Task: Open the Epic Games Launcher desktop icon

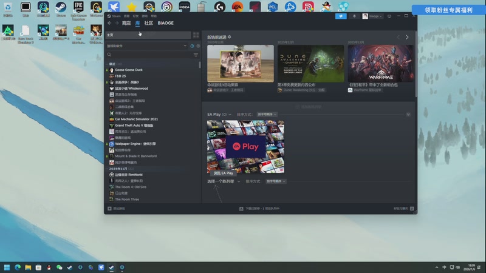Action: click(x=78, y=9)
